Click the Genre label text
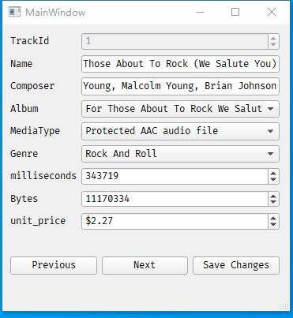Viewport: 293px width, 318px height. (24, 154)
